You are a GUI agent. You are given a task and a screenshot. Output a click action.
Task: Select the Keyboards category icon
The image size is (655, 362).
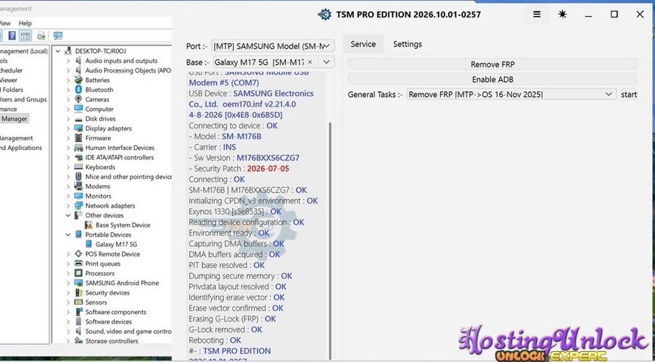coord(78,167)
